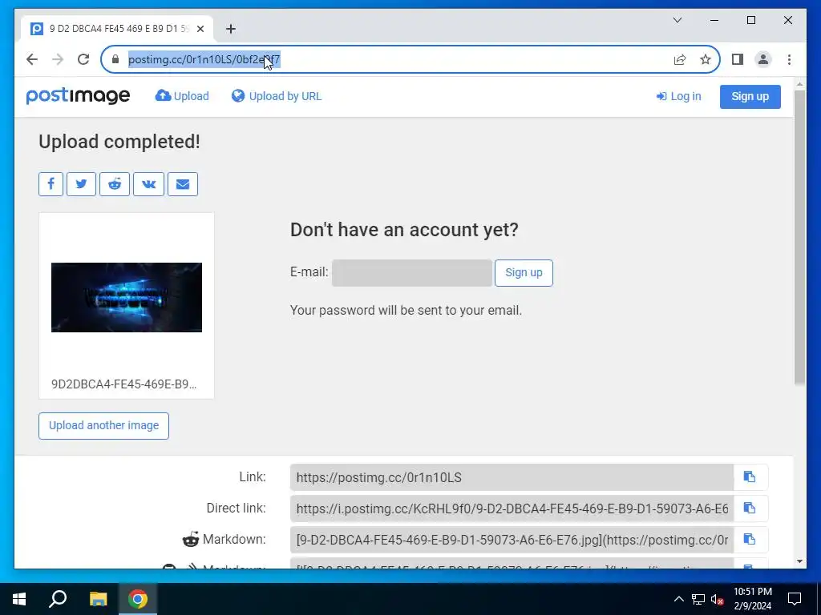Open the notification center

coord(795,599)
